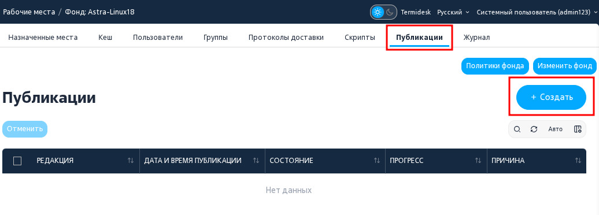Switch to dark theme moon icon

click(390, 12)
